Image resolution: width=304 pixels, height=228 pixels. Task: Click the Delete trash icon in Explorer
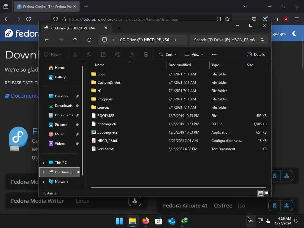tap(146, 55)
